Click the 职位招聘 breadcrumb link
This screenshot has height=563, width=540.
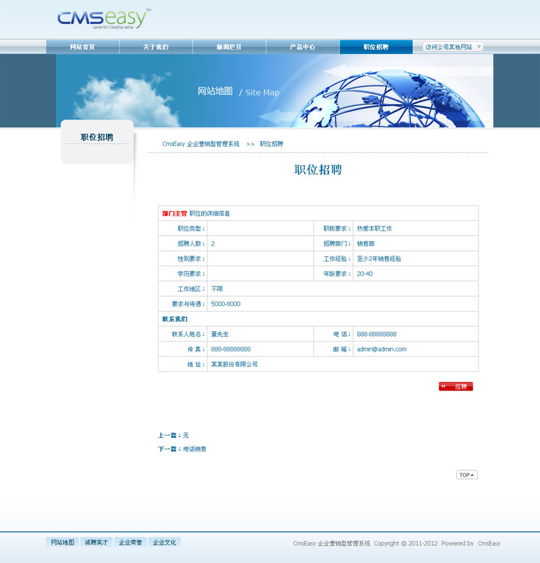pyautogui.click(x=271, y=144)
